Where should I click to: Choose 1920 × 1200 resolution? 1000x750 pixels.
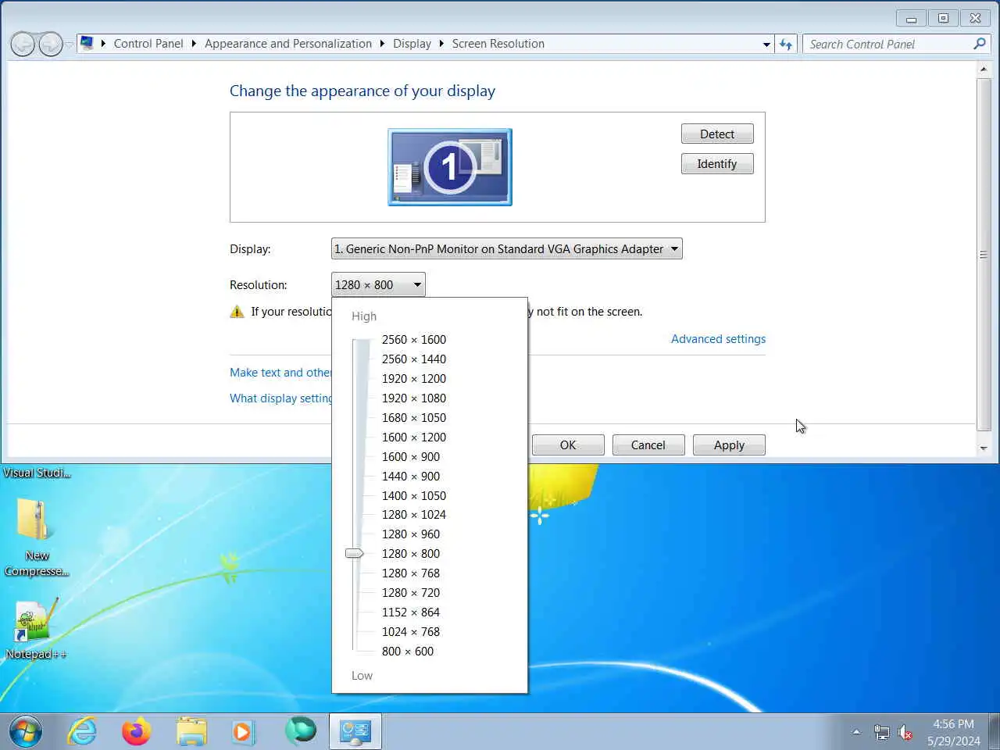414,379
